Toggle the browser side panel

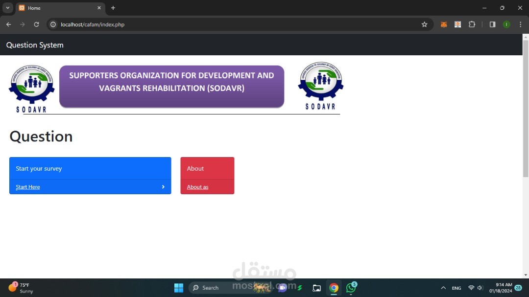[x=493, y=24]
